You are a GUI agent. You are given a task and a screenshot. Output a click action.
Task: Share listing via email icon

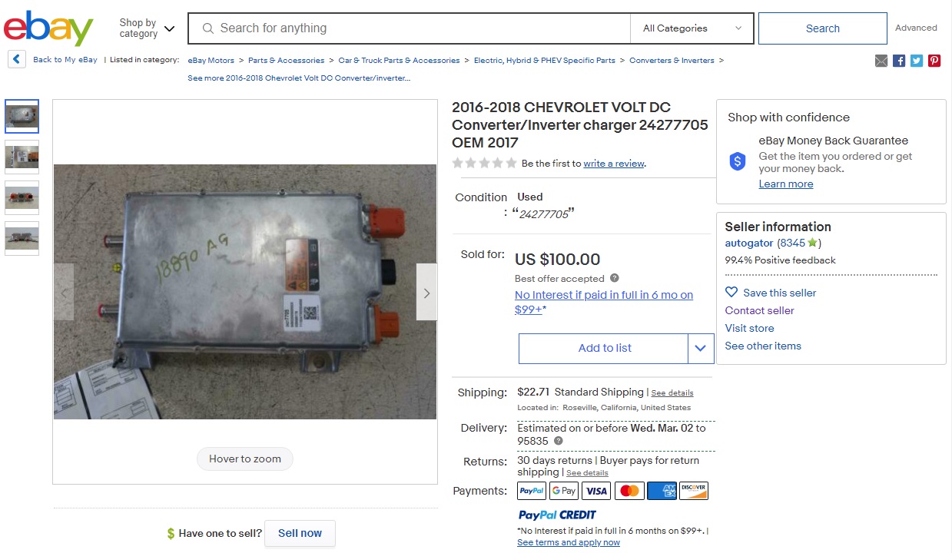click(x=881, y=61)
